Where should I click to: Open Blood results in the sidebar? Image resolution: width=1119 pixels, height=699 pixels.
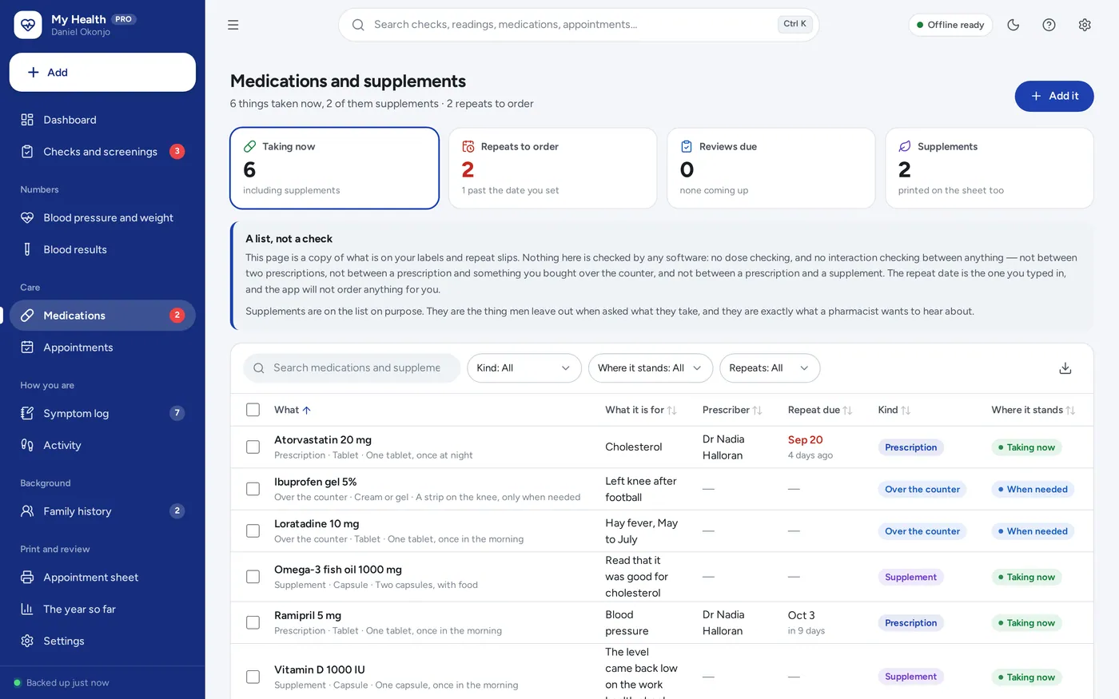pyautogui.click(x=102, y=249)
